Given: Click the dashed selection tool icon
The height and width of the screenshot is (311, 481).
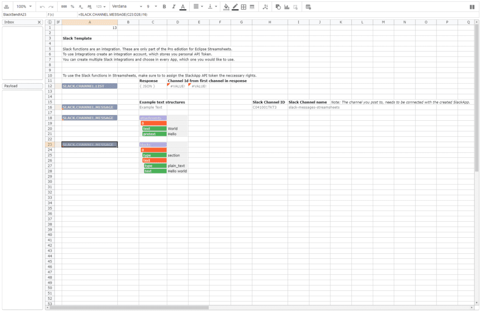Looking at the screenshot, I should click(x=295, y=7).
